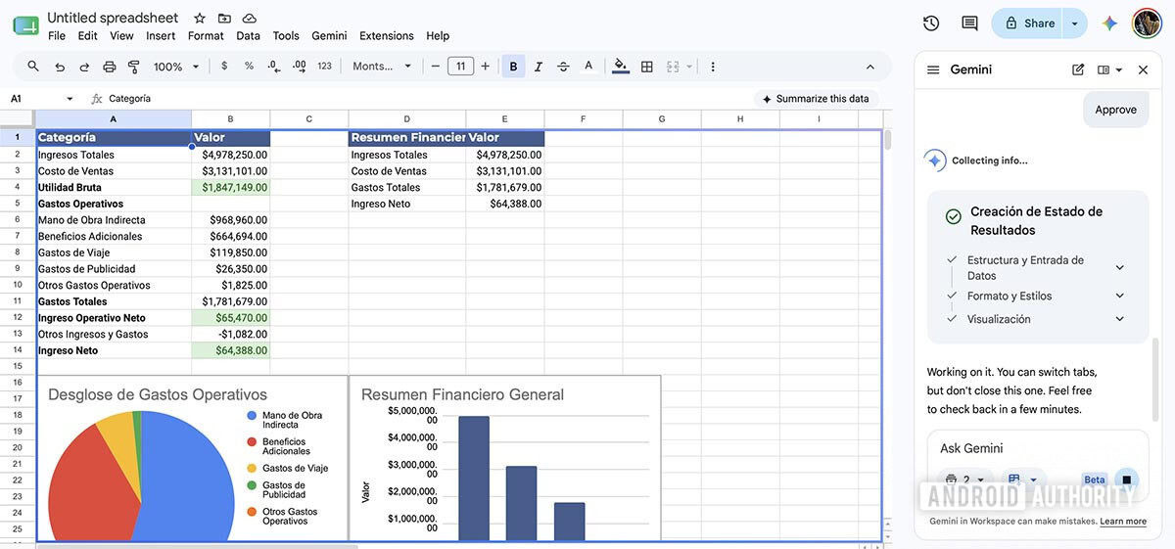Screen dimensions: 1175x549
Task: Undo the last action
Action: tap(60, 67)
